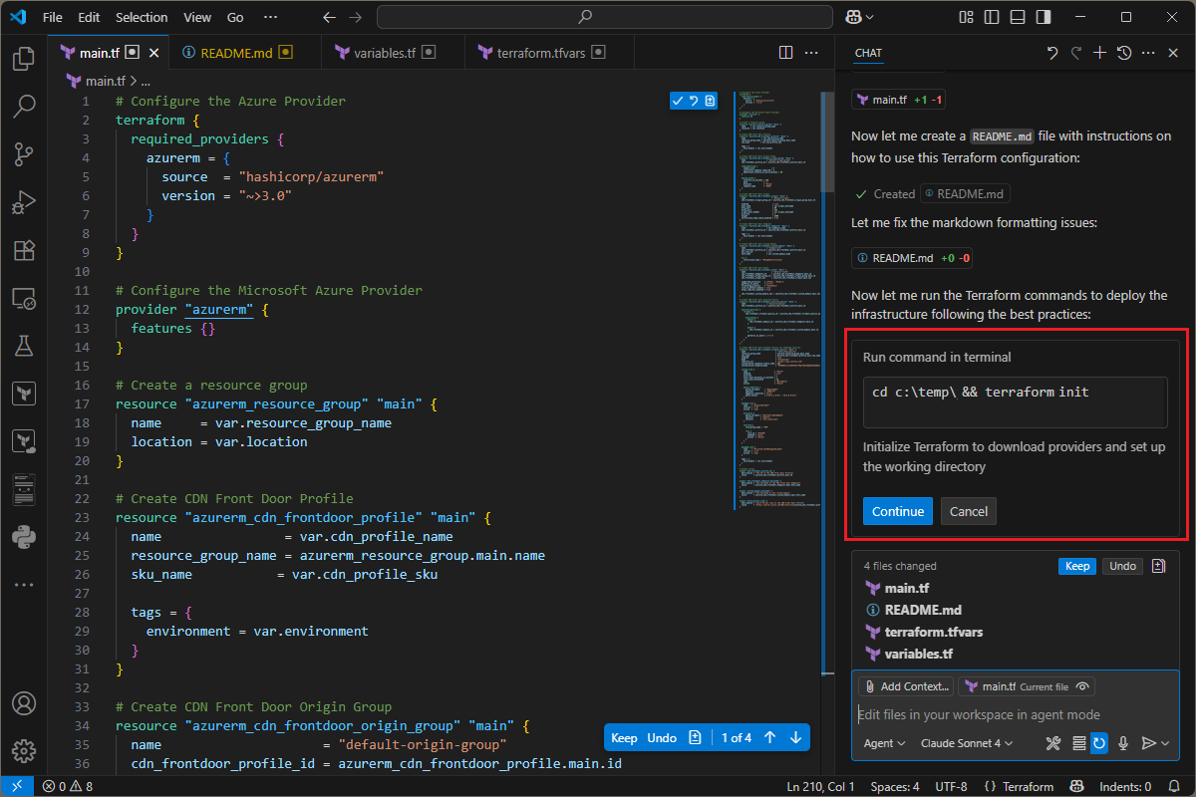
Task: Open the Run and Debug view
Action: pos(24,202)
